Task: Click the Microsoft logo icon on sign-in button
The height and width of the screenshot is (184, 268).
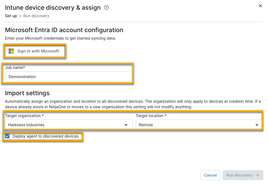Action: (12, 51)
